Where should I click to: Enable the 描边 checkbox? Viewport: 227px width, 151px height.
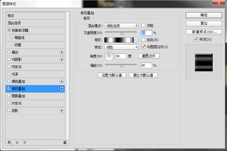pos(9,52)
